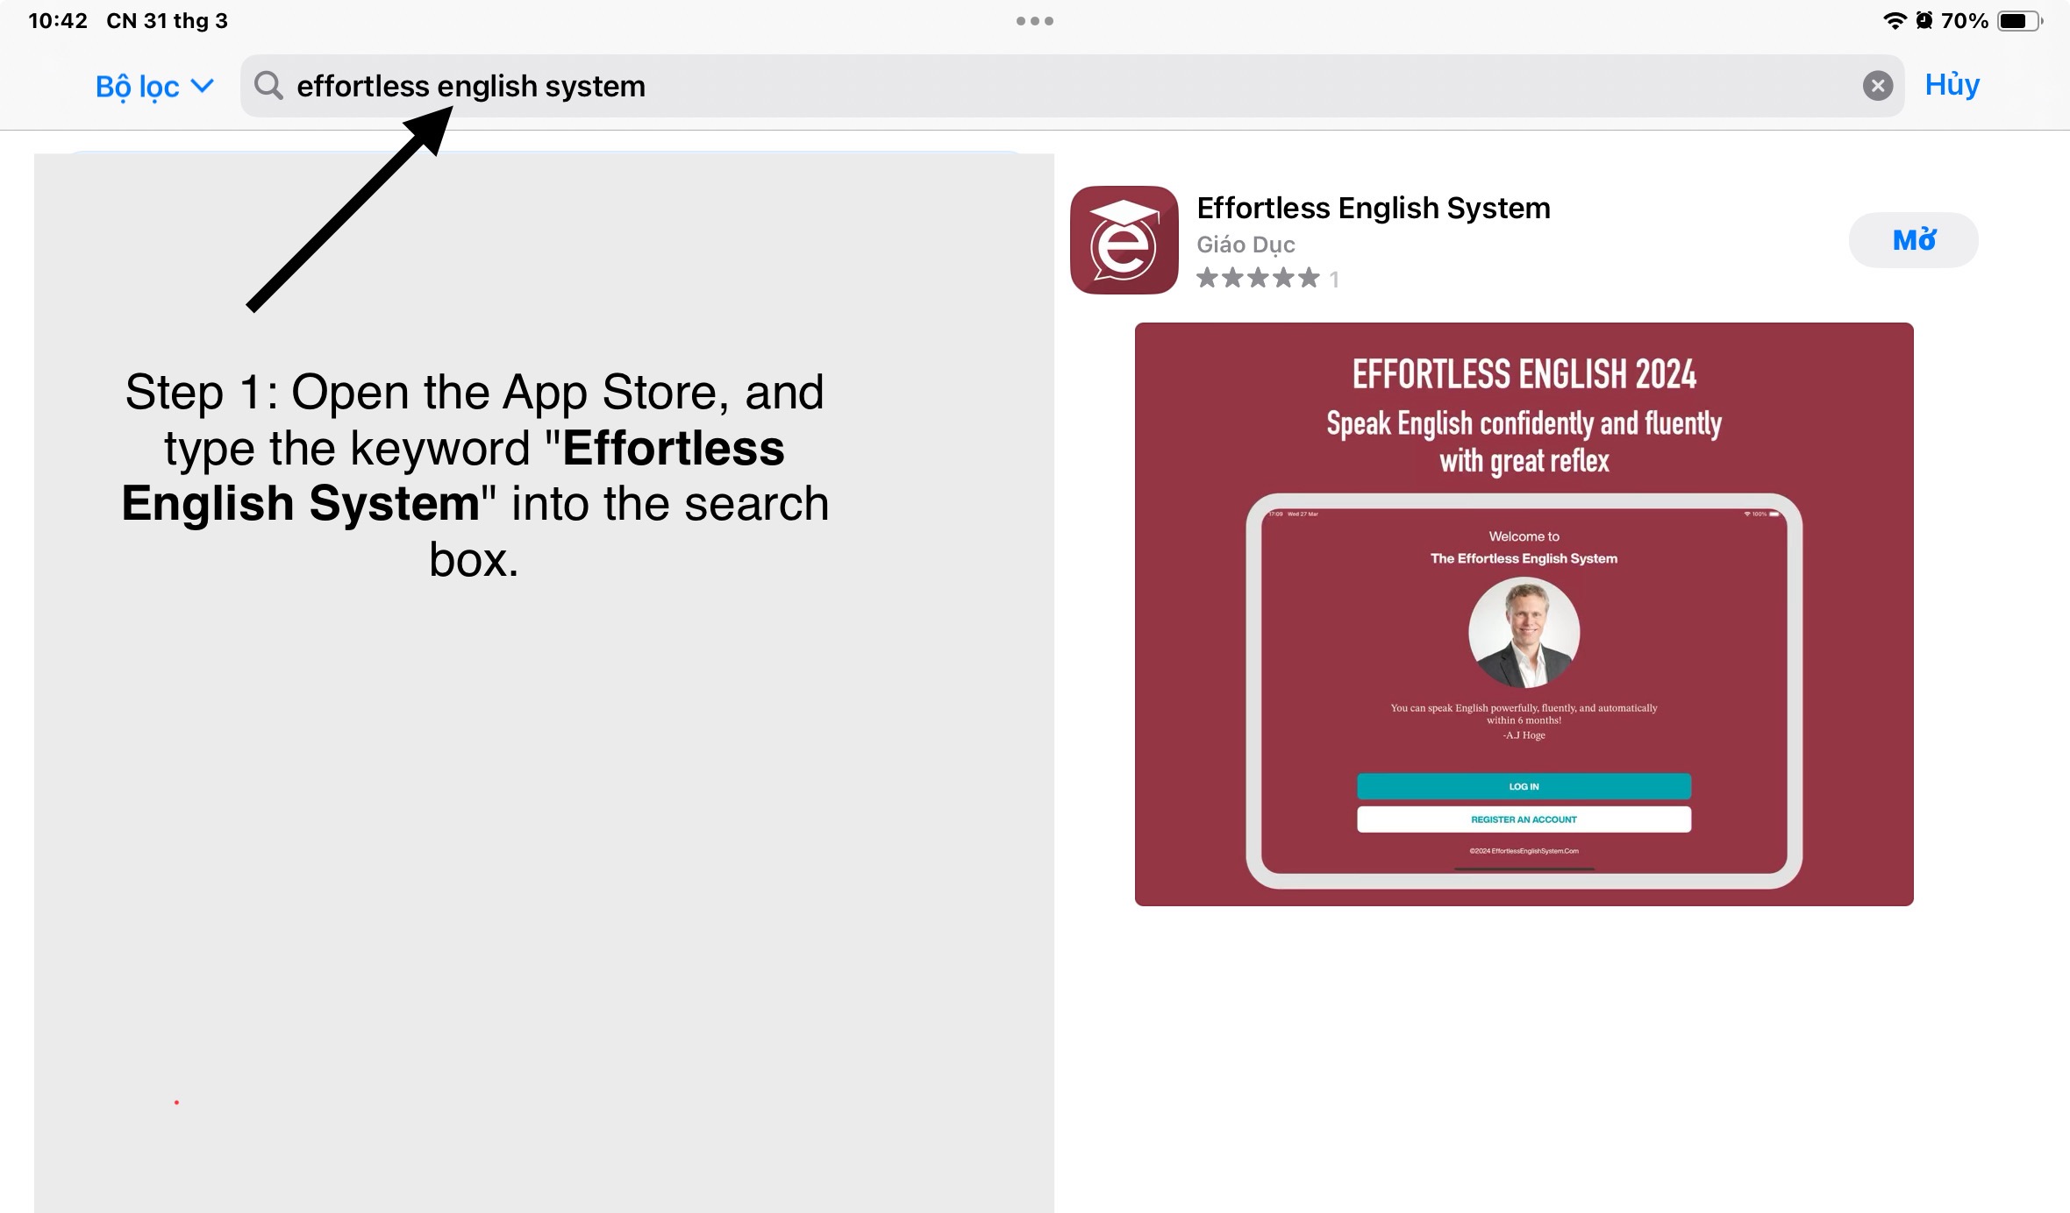Tap the Wi-Fi status icon
Image resolution: width=2070 pixels, height=1213 pixels.
click(1895, 21)
